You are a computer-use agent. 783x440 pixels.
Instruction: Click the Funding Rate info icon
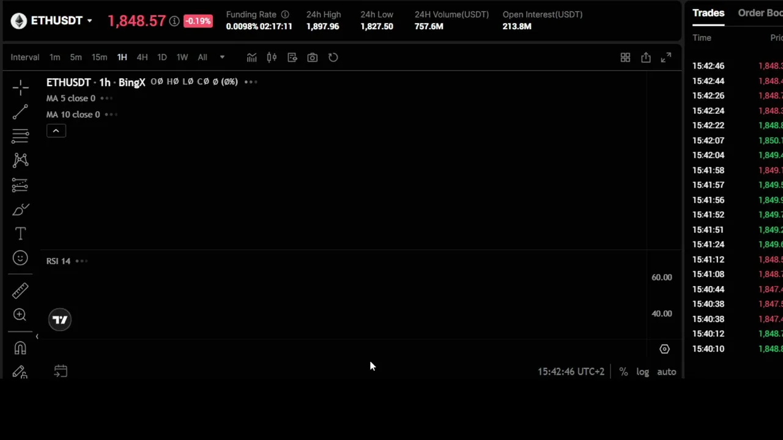[x=285, y=14]
